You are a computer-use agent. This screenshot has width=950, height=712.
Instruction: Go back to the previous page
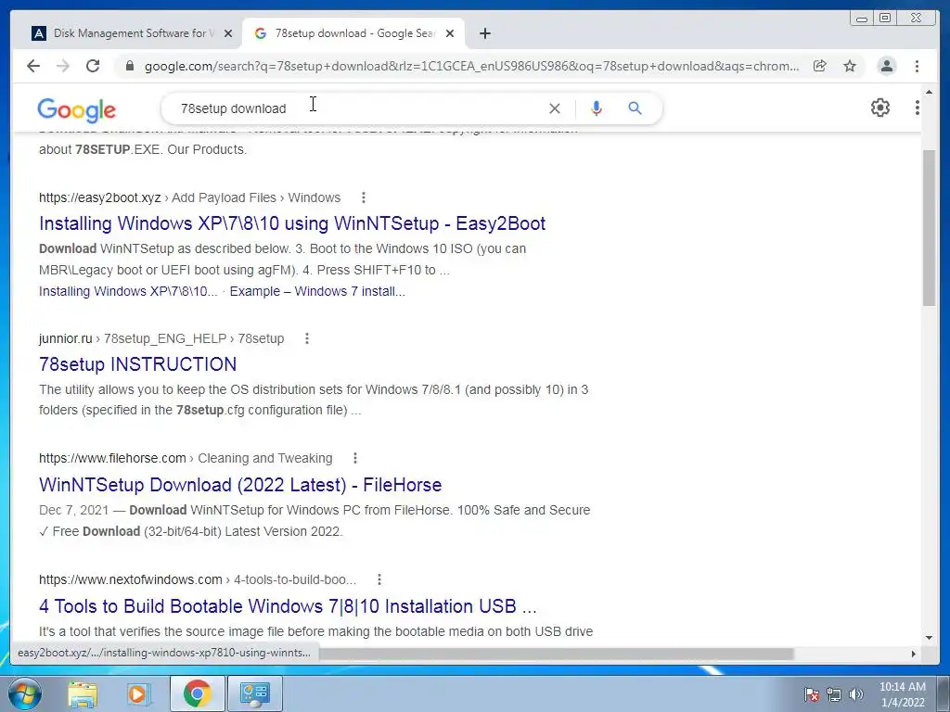[33, 66]
